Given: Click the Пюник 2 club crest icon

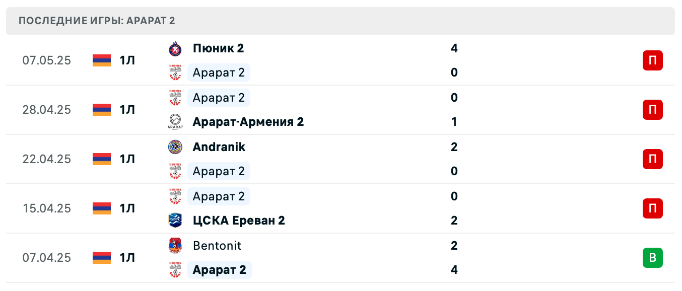Looking at the screenshot, I should click(x=175, y=48).
